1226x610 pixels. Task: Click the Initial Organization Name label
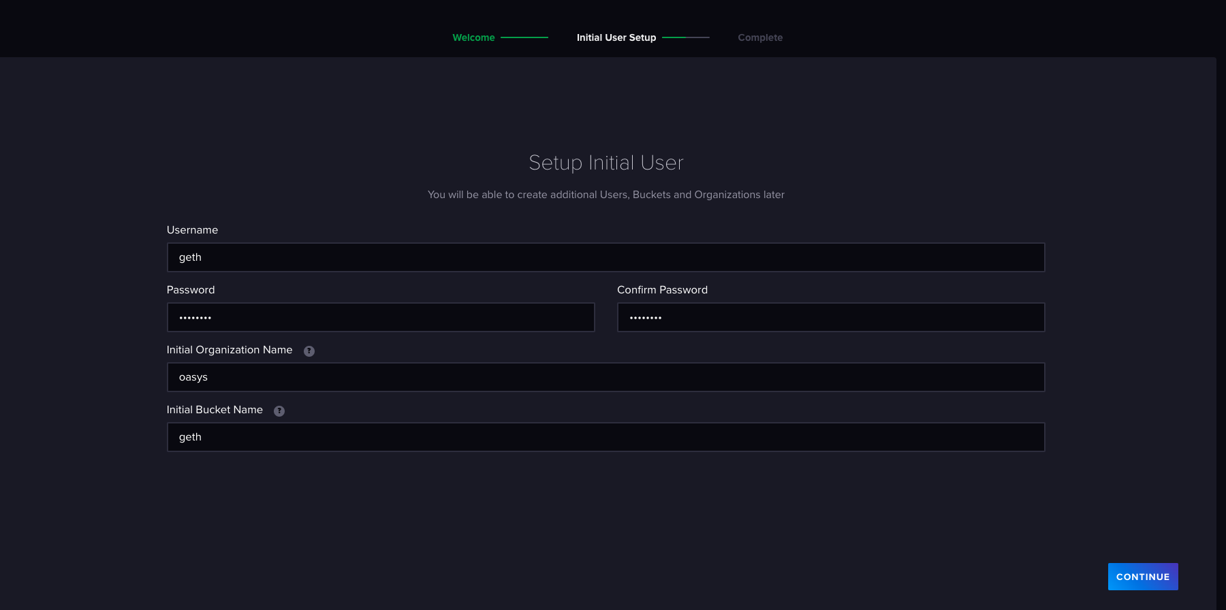(230, 350)
